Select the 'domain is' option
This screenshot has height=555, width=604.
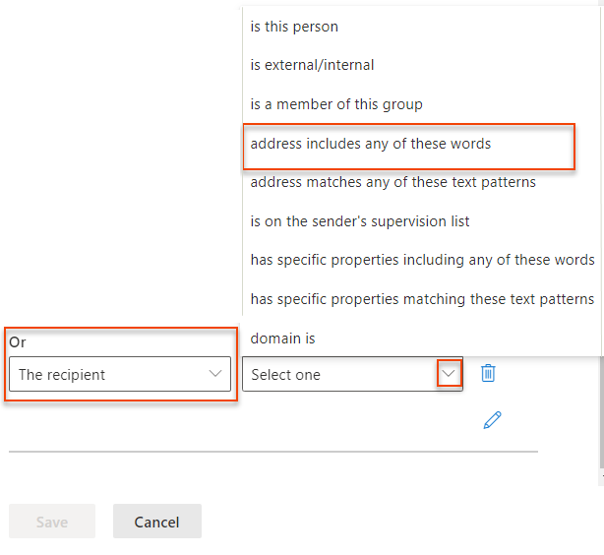tap(282, 338)
